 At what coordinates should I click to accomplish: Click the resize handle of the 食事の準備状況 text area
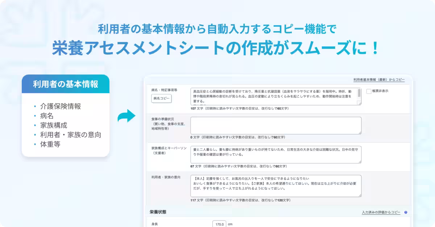(x=359, y=132)
